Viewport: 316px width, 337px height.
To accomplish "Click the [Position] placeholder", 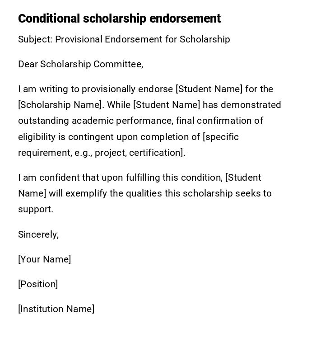I will [x=38, y=284].
